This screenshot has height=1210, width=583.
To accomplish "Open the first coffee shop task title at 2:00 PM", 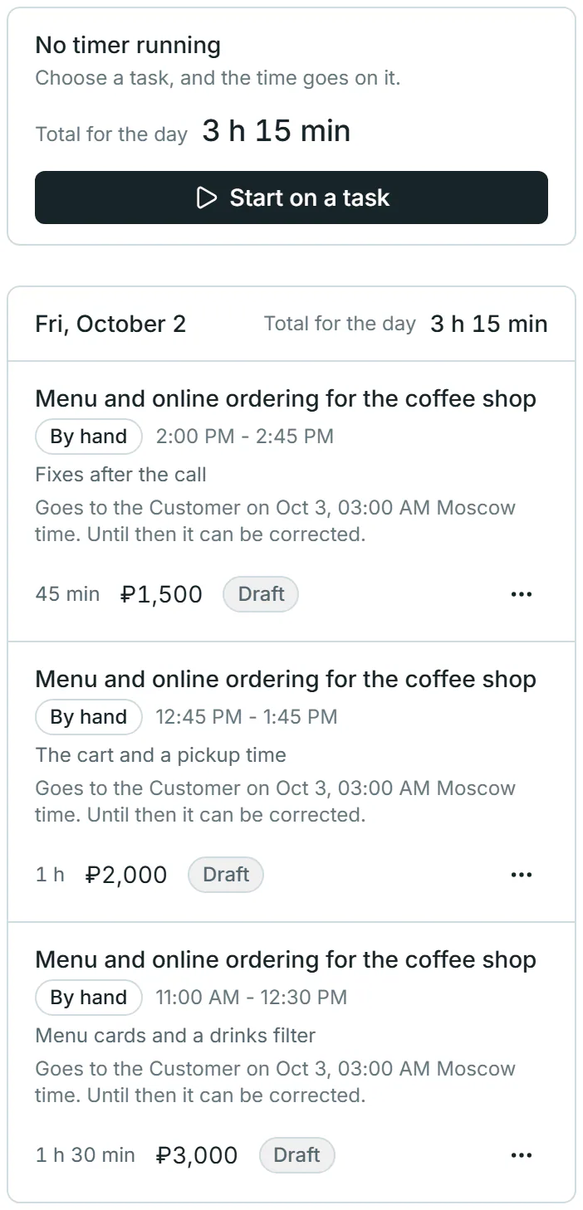I will tap(286, 399).
